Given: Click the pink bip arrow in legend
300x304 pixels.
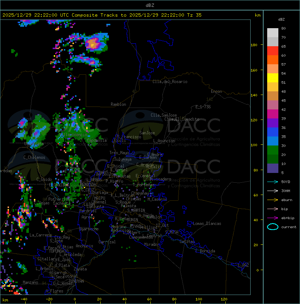Looking at the screenshot, I should (x=273, y=209).
